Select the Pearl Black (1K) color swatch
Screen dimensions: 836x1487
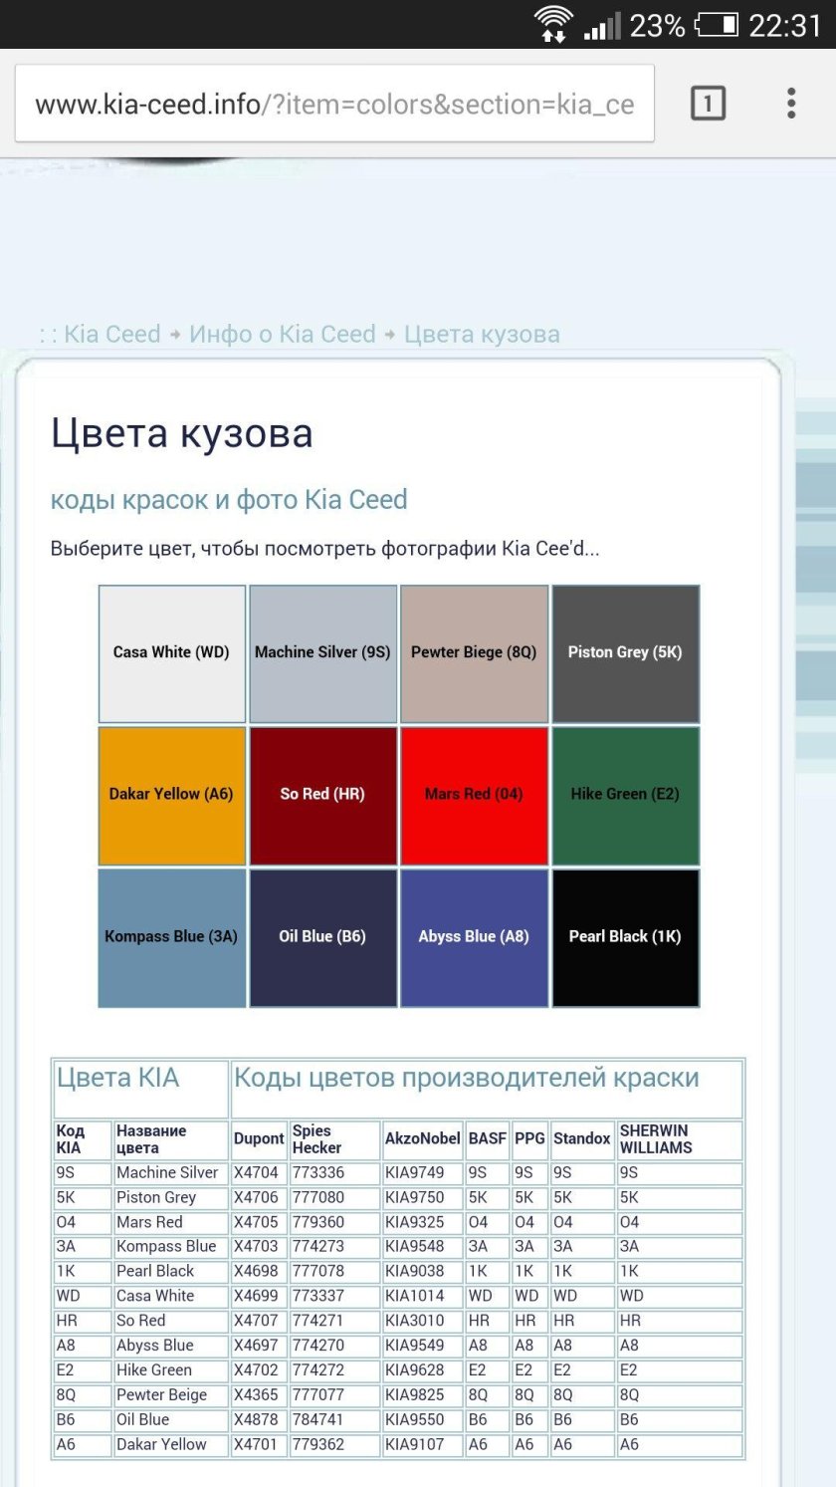tap(625, 936)
